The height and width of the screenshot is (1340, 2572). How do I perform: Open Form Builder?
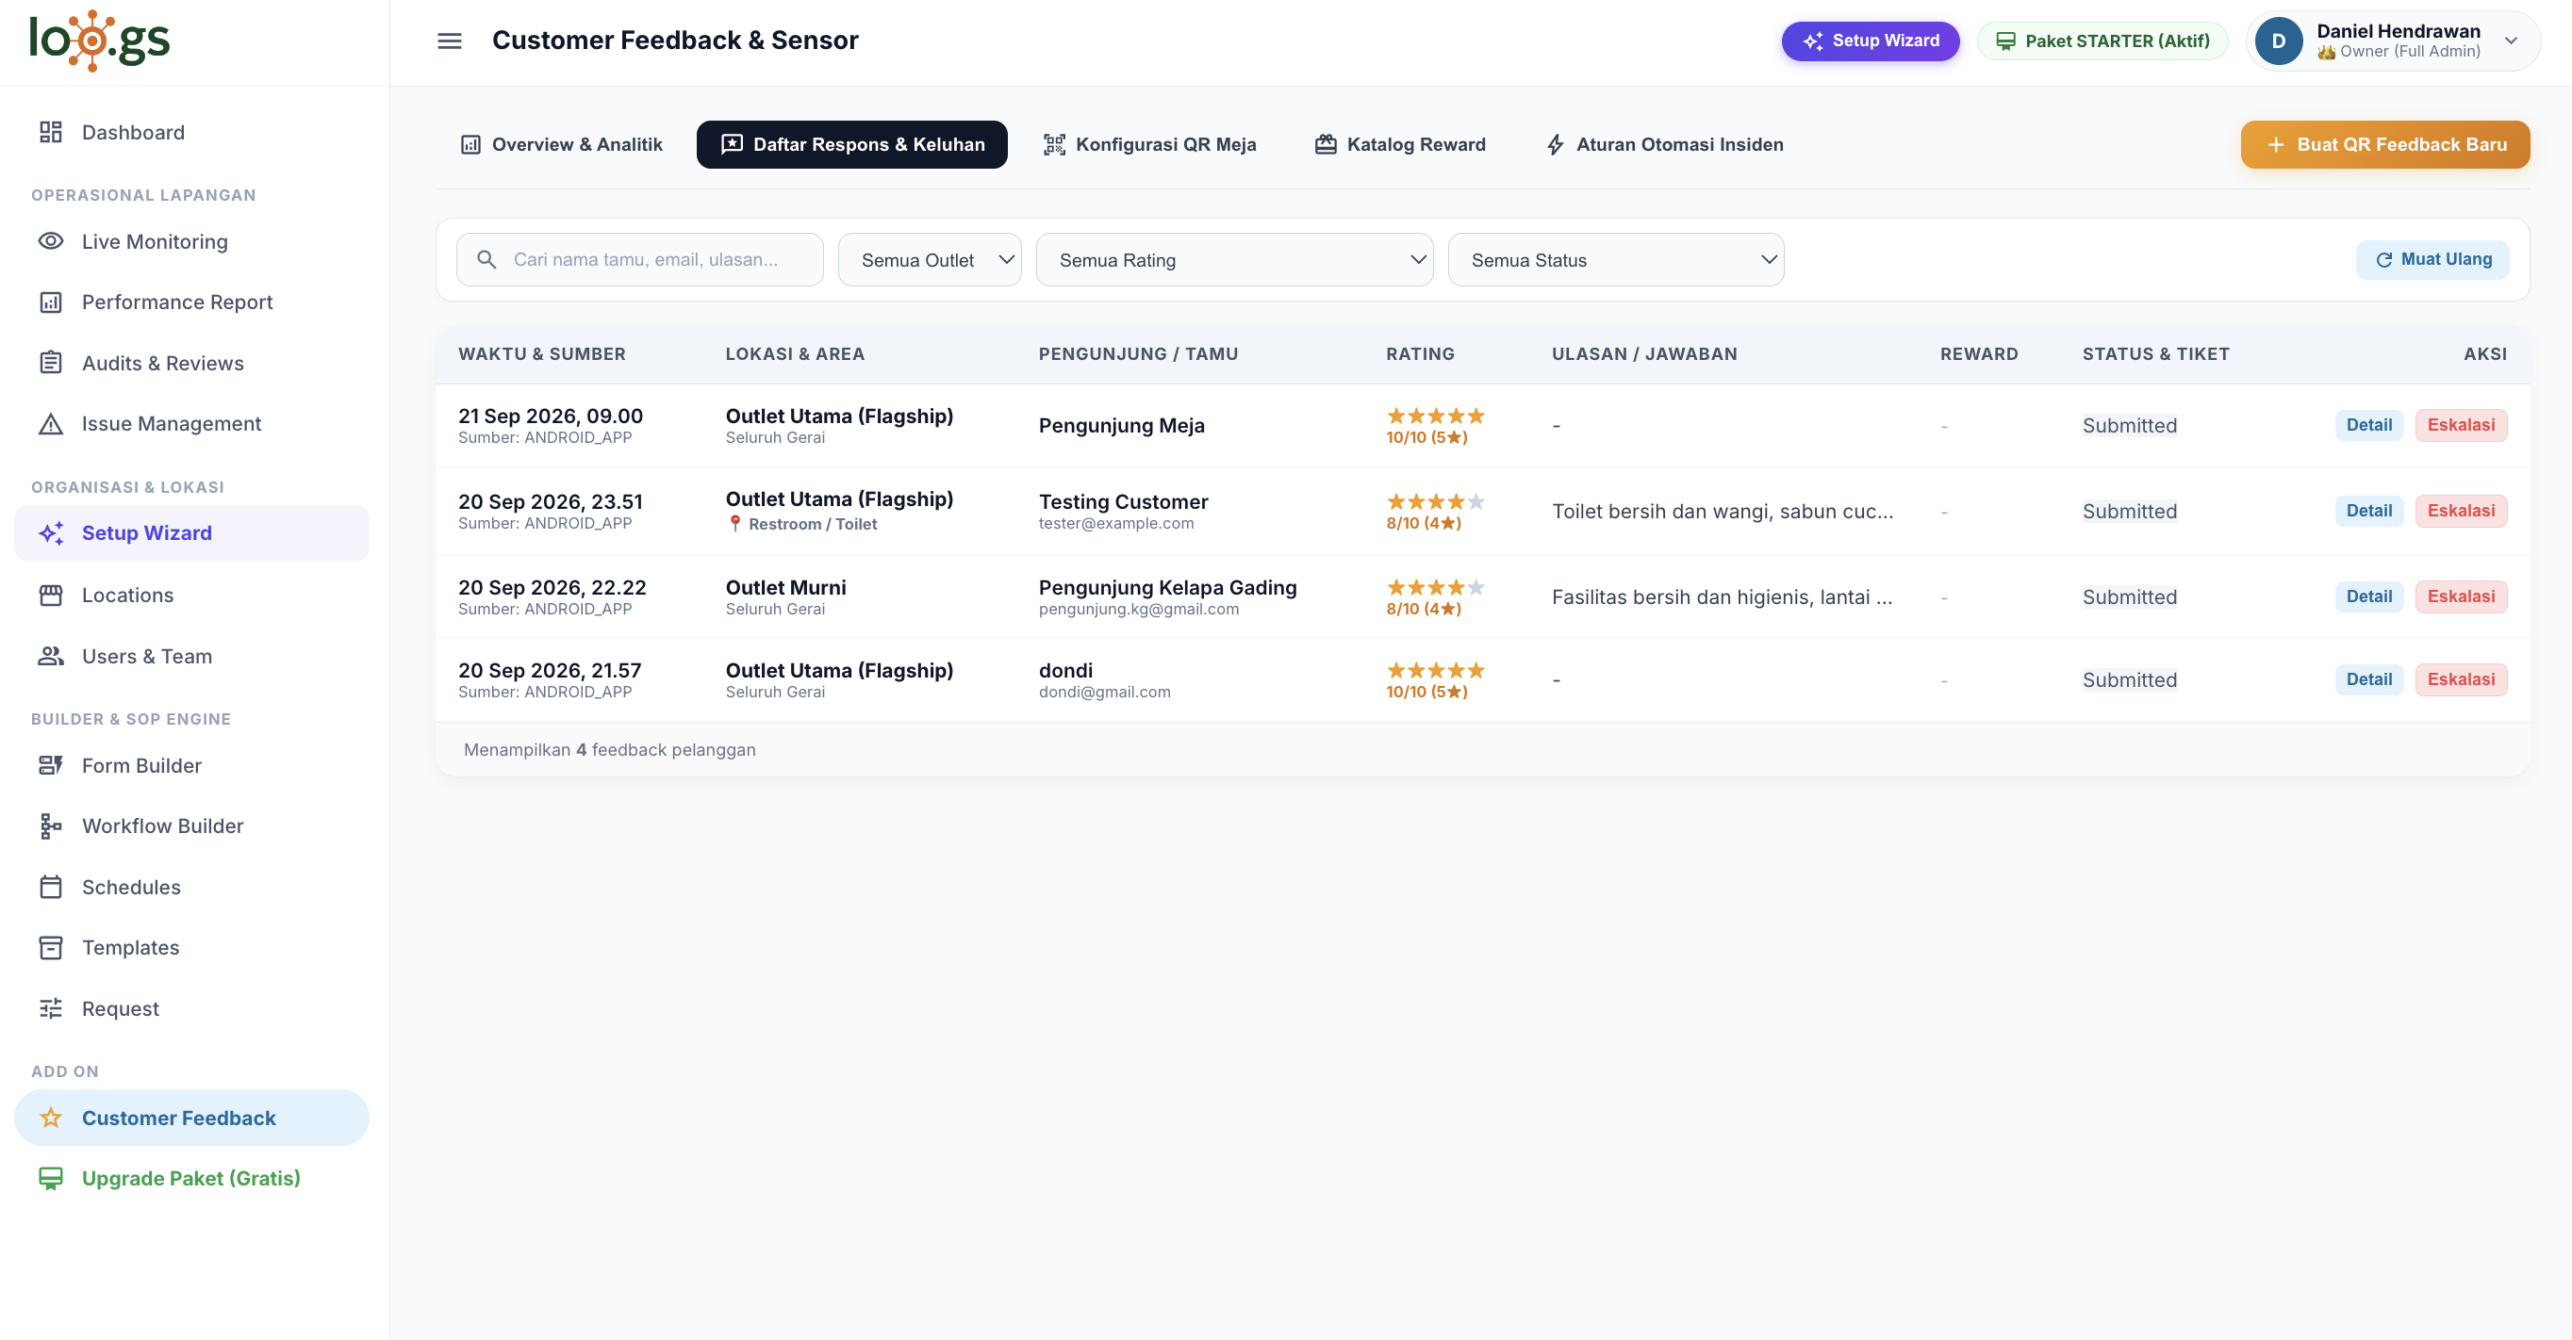pyautogui.click(x=191, y=765)
